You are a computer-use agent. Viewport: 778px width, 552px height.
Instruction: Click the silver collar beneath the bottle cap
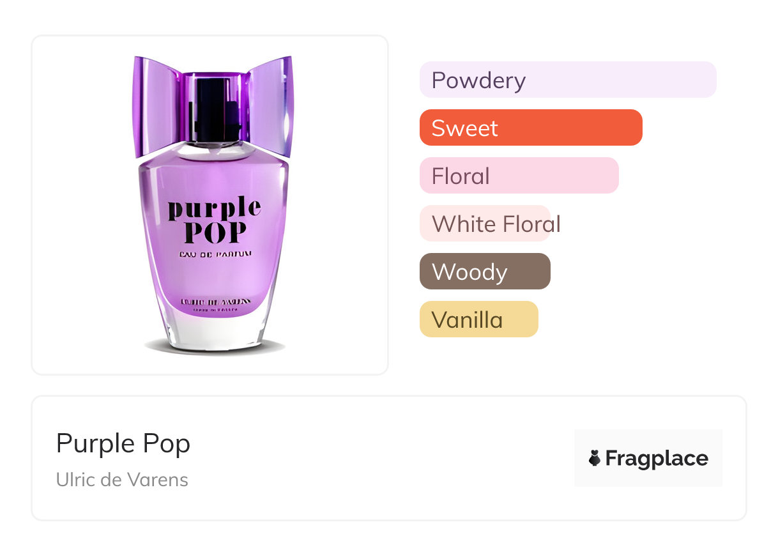pos(213,151)
